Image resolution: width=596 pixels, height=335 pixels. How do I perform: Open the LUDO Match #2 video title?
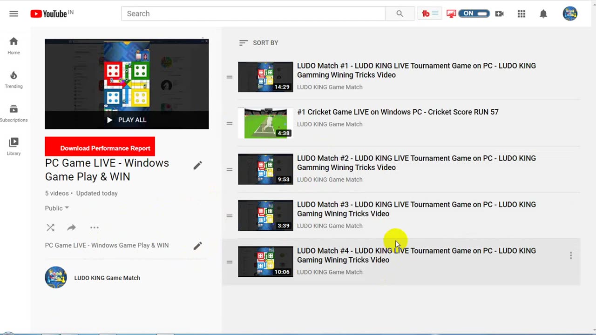(x=416, y=163)
